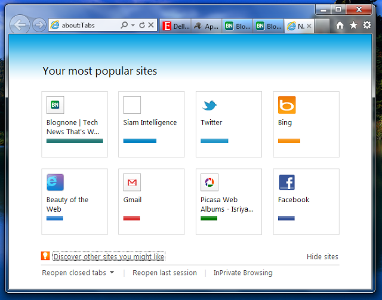
Task: Open the Gmail tile label
Action: (x=133, y=200)
